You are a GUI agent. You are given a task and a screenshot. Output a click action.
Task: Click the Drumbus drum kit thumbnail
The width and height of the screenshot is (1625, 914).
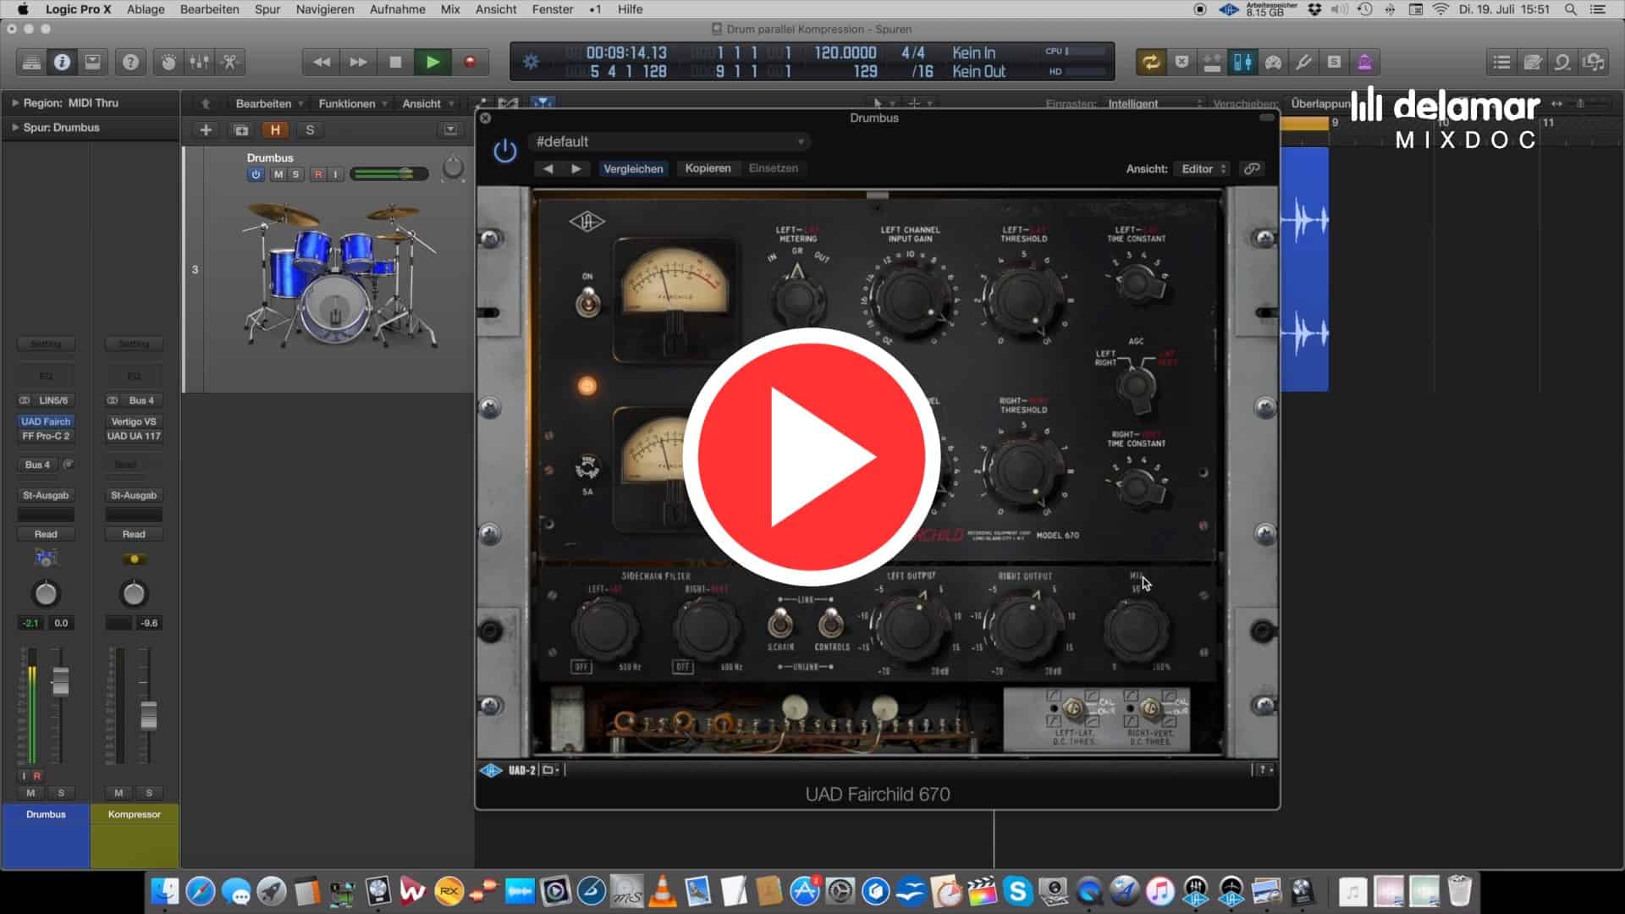[341, 274]
